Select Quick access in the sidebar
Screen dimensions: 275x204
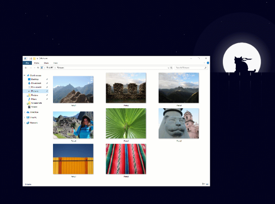click(x=36, y=75)
